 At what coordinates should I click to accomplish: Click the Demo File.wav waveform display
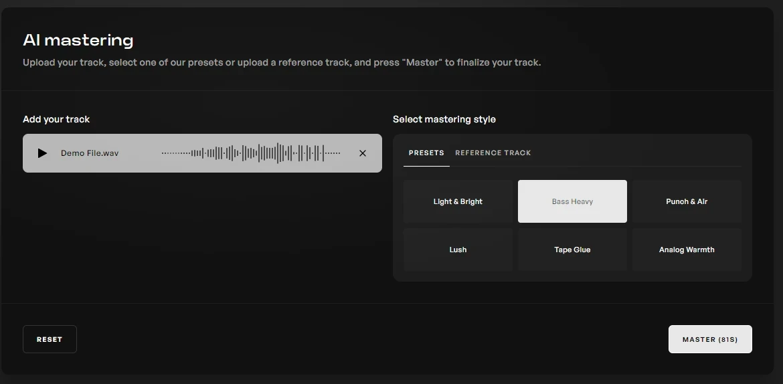(x=251, y=153)
